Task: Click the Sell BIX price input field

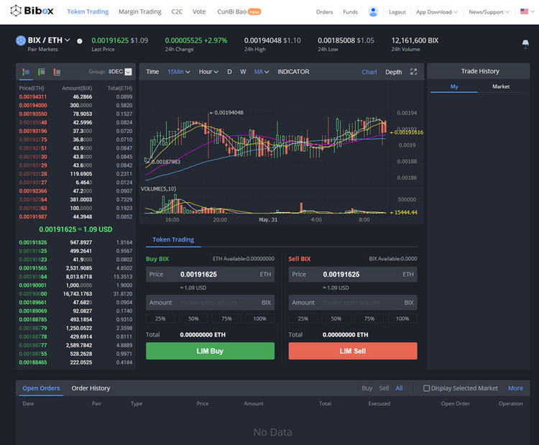Action: click(x=353, y=275)
